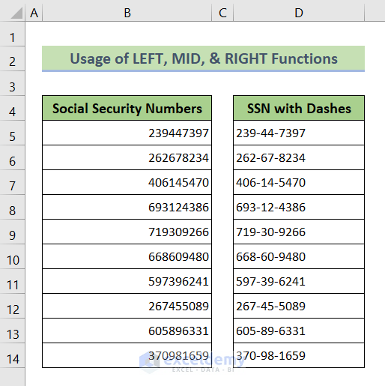Select row 12 header
The width and height of the screenshot is (385, 386).
[13, 306]
